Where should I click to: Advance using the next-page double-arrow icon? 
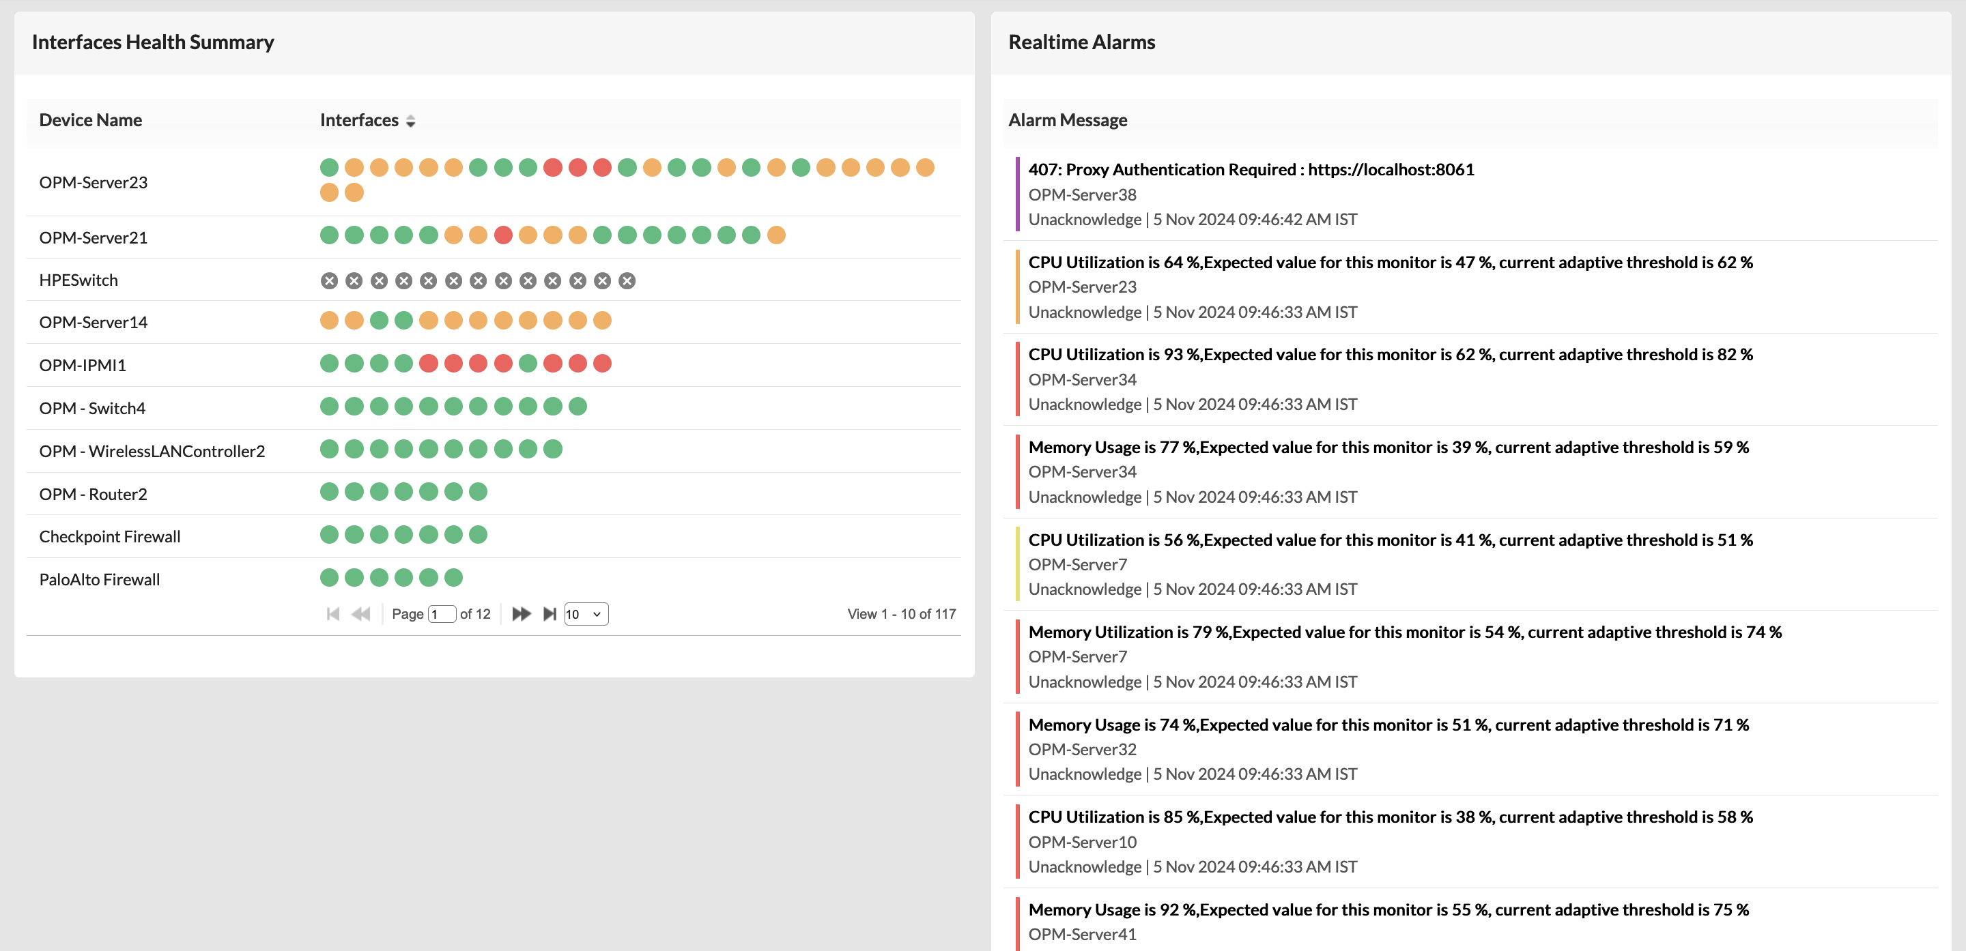coord(522,613)
